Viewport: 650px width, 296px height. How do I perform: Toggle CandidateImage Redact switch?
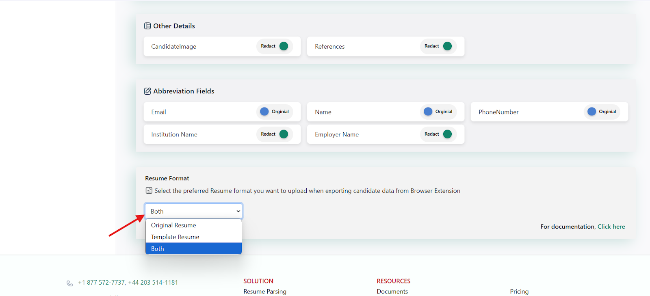pyautogui.click(x=275, y=46)
